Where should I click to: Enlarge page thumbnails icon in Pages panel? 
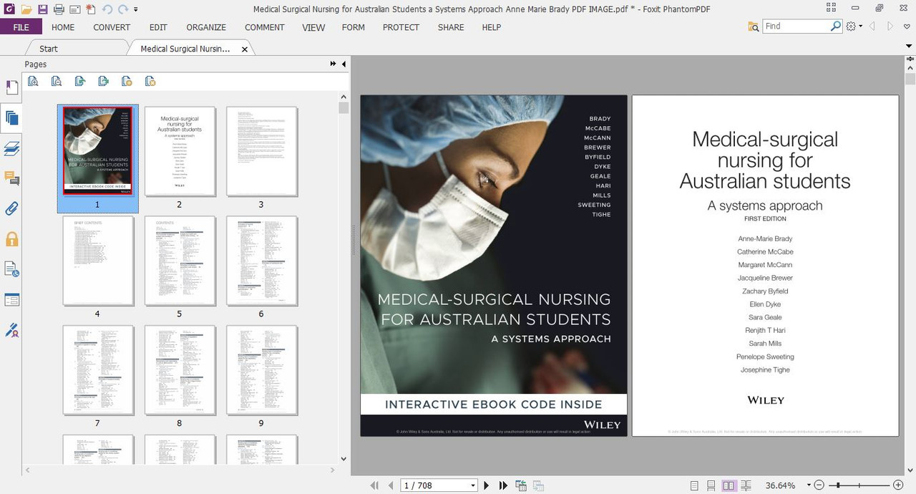pyautogui.click(x=33, y=81)
